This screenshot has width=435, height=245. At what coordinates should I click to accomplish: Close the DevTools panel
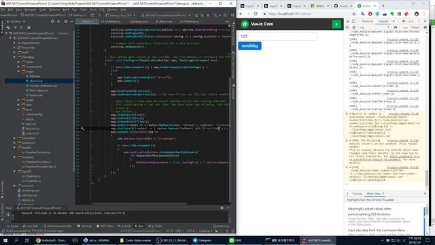tap(425, 21)
